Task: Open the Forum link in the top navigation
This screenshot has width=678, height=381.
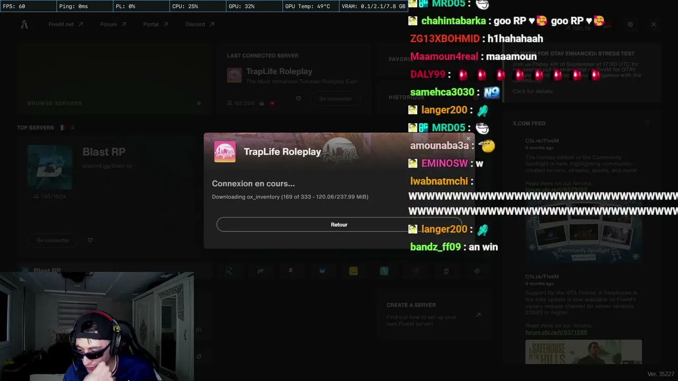Action: click(113, 24)
